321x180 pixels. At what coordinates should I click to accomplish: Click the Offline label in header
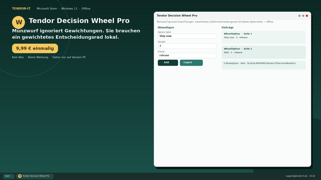point(86,9)
